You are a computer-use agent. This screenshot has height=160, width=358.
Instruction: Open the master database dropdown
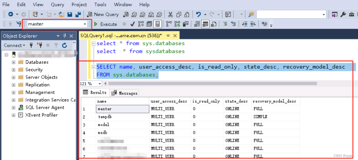(84, 24)
